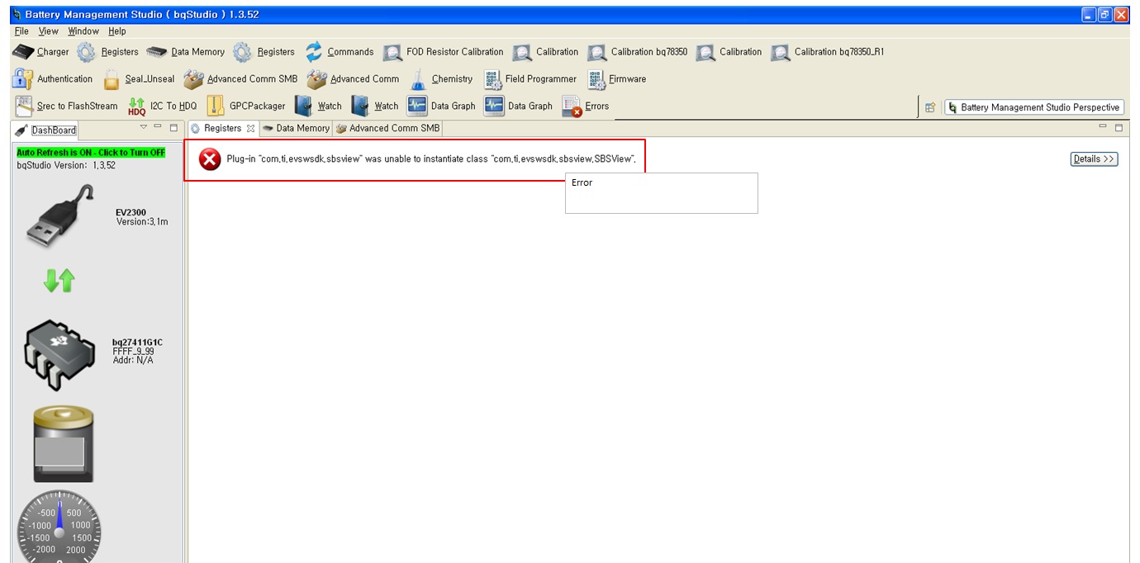The height and width of the screenshot is (563, 1140).
Task: Open DashBoard view menu dropdown arrow
Action: (x=143, y=127)
